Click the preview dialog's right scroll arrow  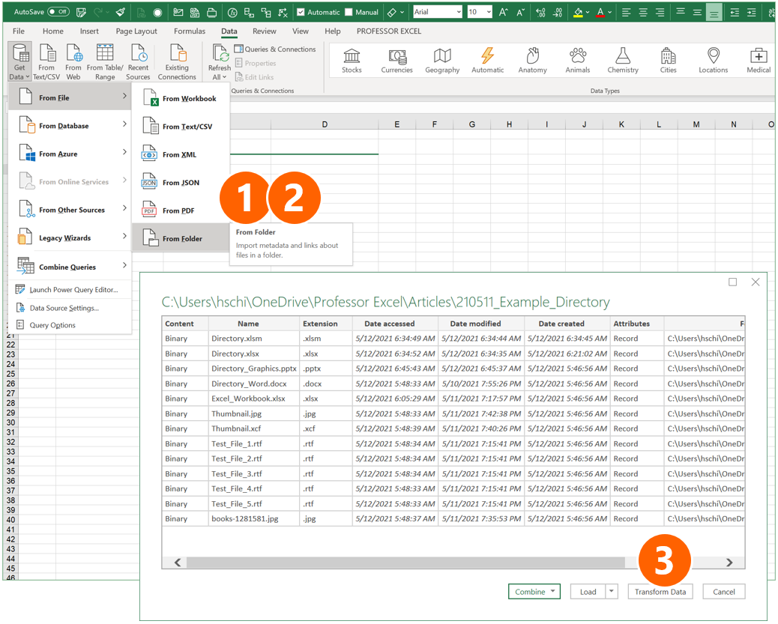(729, 562)
